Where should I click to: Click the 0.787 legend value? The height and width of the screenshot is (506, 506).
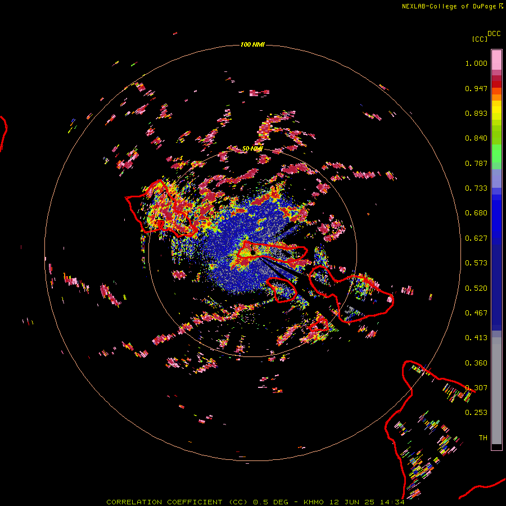476,163
